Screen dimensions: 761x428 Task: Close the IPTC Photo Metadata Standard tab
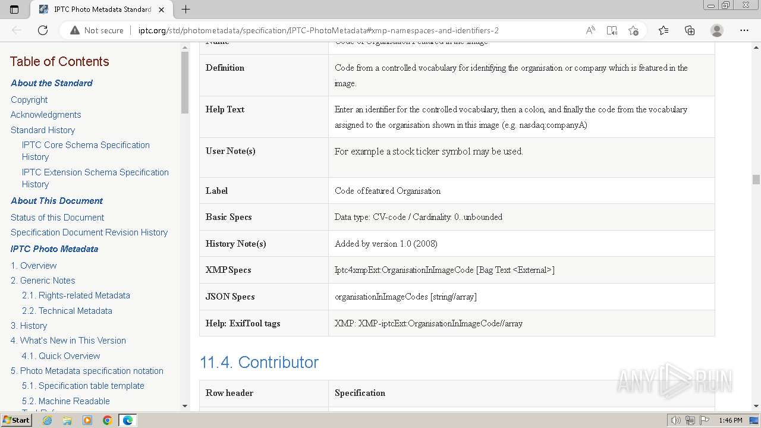pos(161,10)
